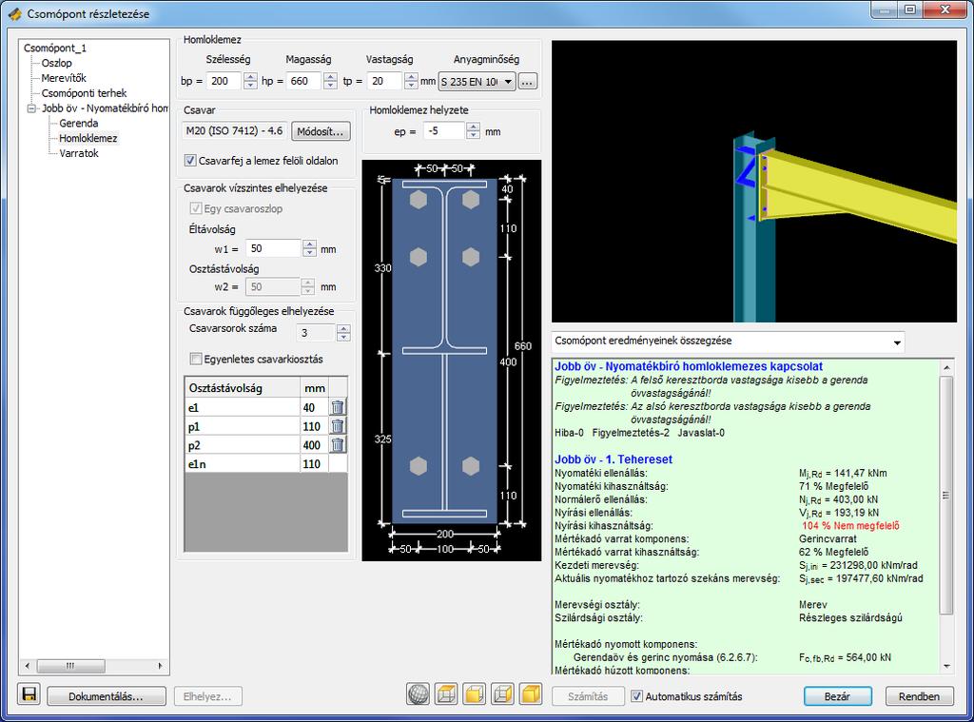Open Anyagminőség S 235 dropdown

pos(477,82)
